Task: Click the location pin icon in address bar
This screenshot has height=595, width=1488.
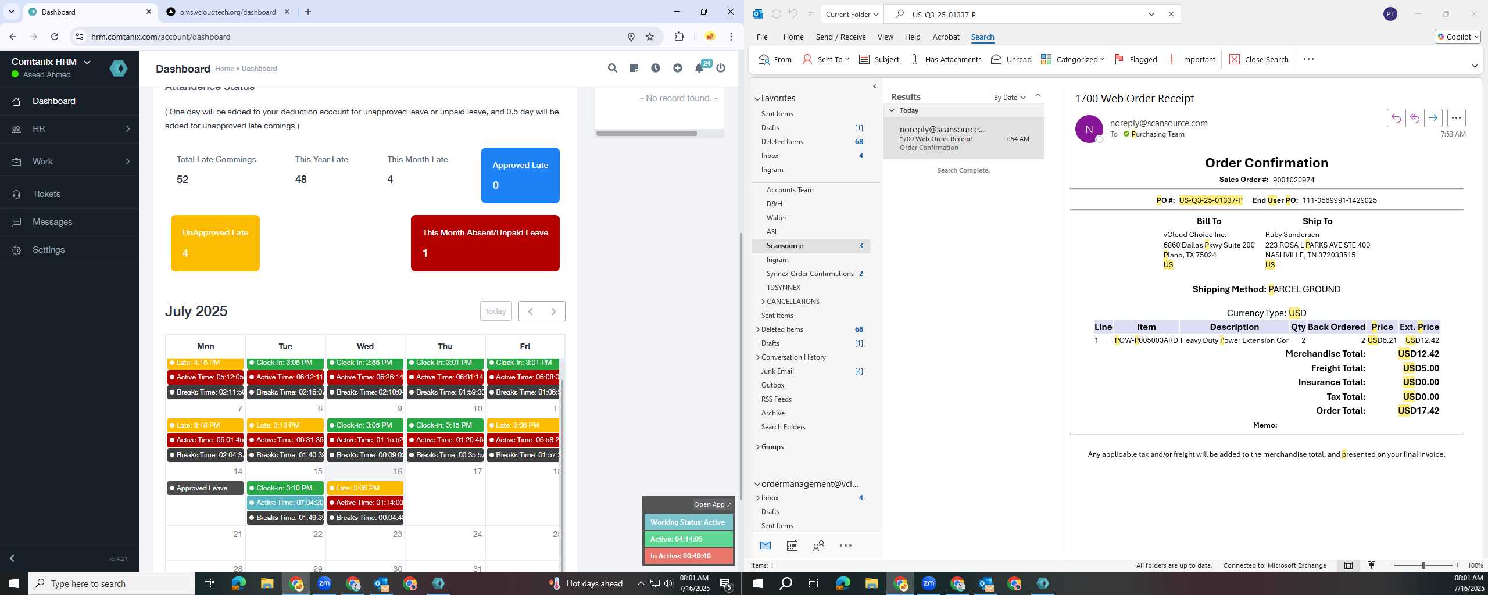Action: coord(631,37)
